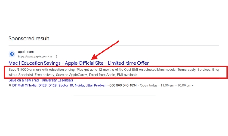Click the phone number 000 800 040 4934
The height and width of the screenshot is (136, 228).
coord(123,86)
